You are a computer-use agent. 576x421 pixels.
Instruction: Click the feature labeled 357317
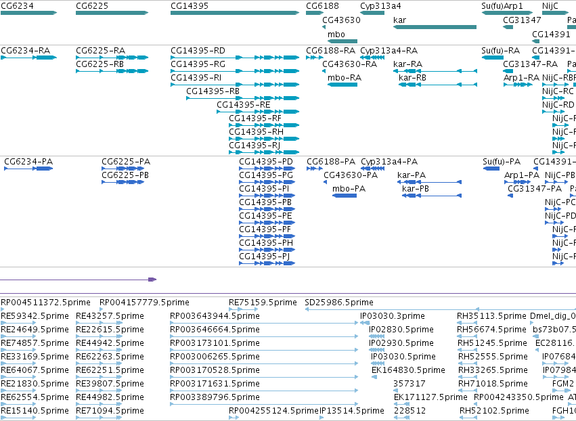coord(409,384)
